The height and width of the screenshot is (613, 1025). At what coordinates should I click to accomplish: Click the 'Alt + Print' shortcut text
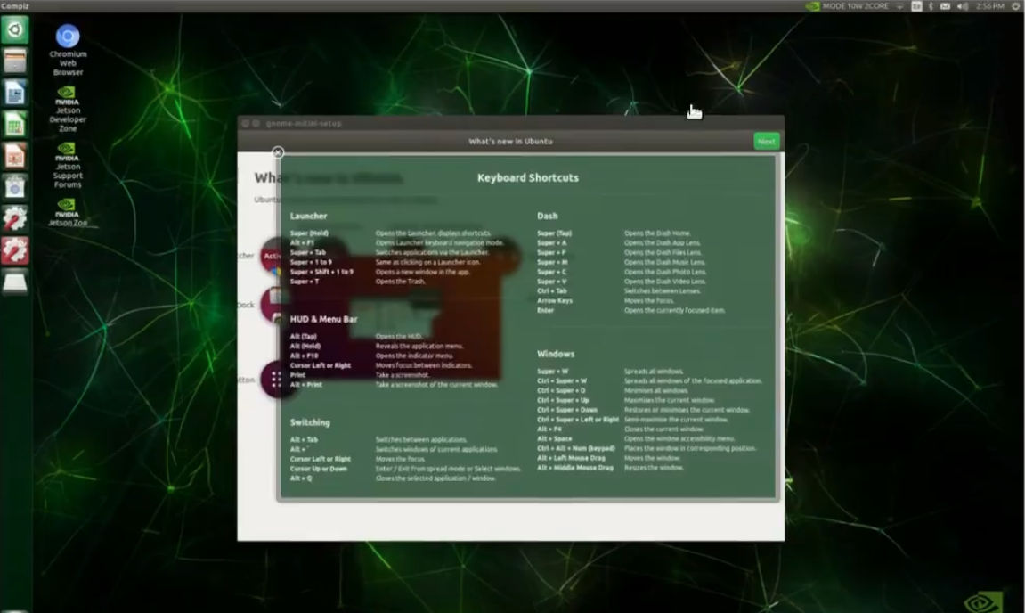(x=306, y=385)
